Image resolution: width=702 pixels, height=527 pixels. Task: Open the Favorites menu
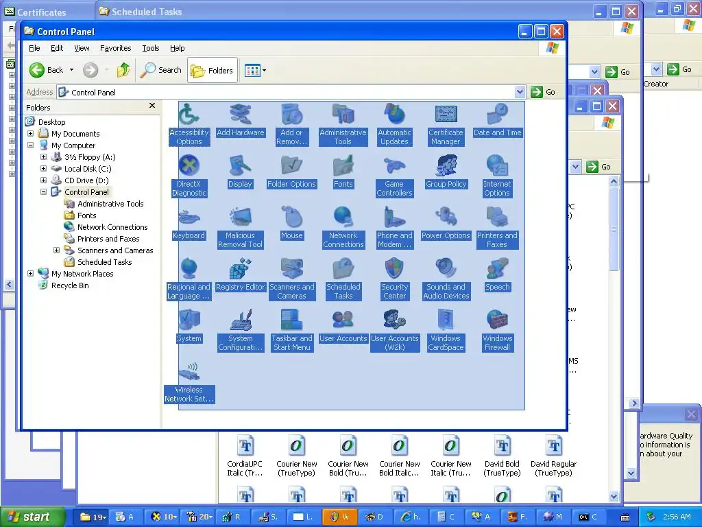pyautogui.click(x=115, y=48)
